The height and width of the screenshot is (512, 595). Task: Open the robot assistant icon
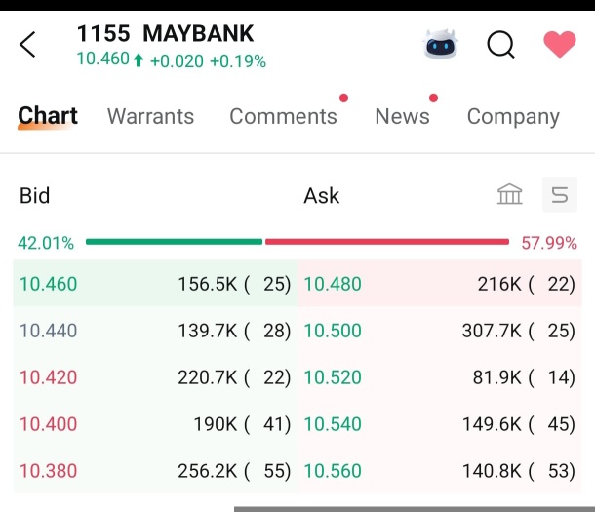pos(441,44)
